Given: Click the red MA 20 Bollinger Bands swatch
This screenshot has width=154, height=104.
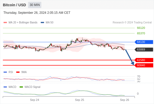Looking at the screenshot, I should pos(5,23).
